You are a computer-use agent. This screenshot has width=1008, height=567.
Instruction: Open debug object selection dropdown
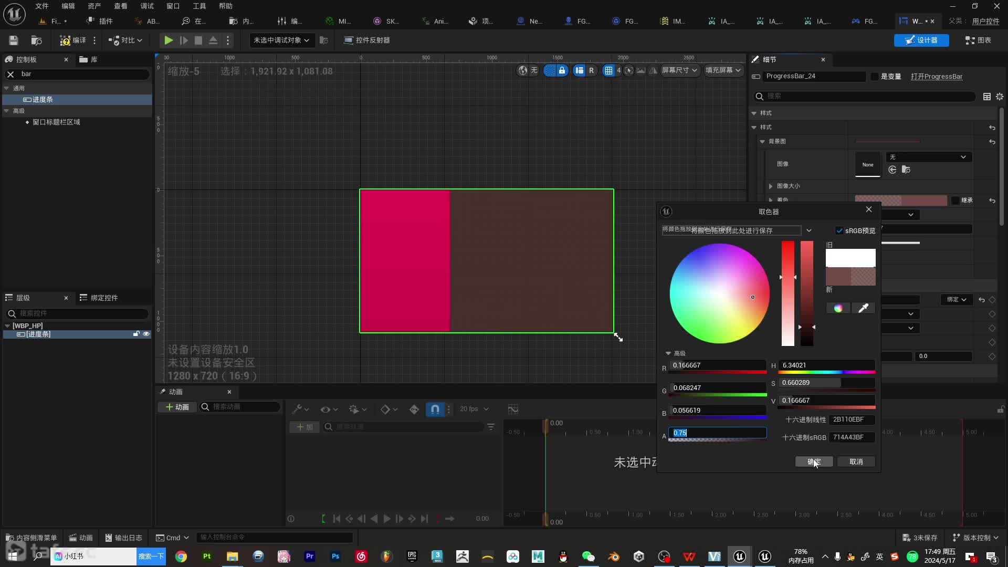pyautogui.click(x=281, y=40)
